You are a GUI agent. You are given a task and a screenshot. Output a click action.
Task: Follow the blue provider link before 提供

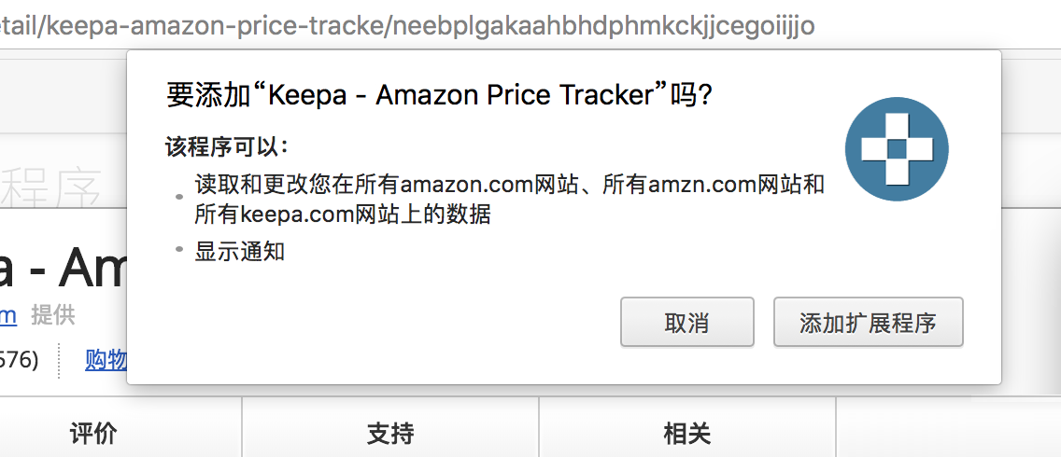[x=8, y=316]
